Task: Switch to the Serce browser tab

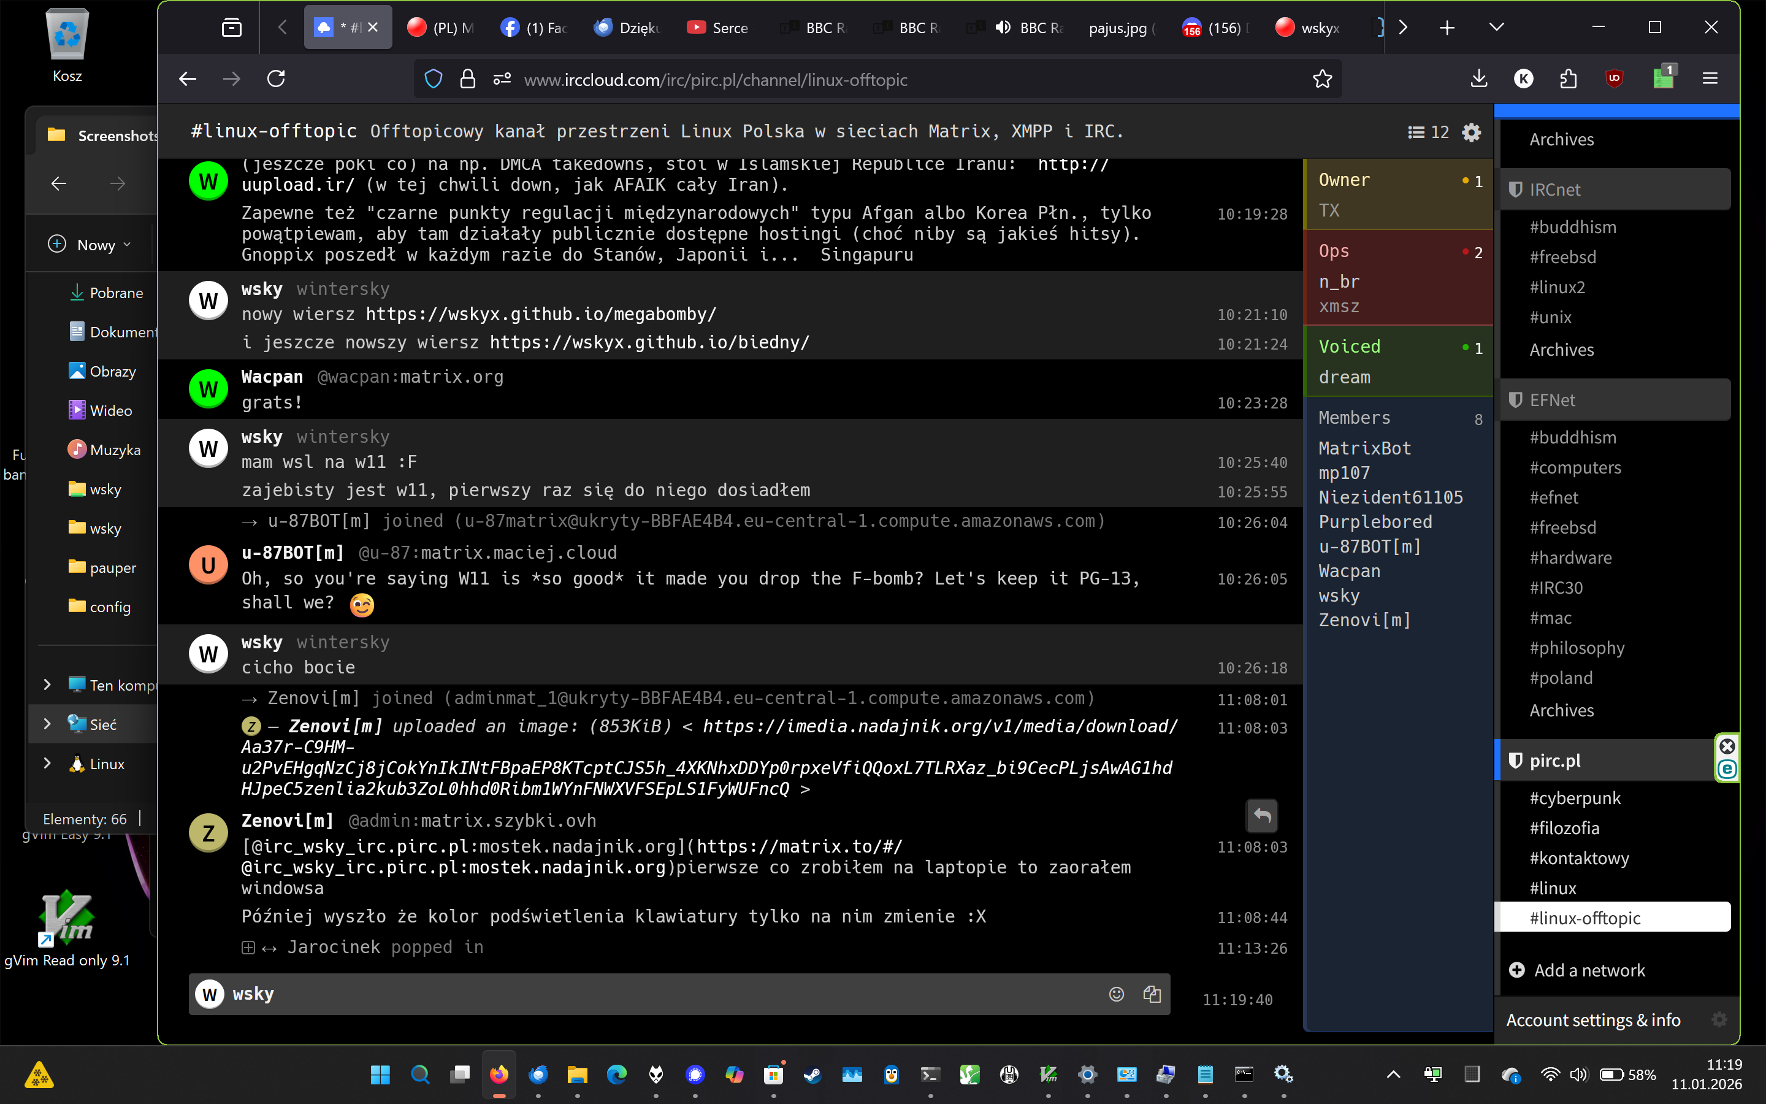Action: tap(717, 28)
